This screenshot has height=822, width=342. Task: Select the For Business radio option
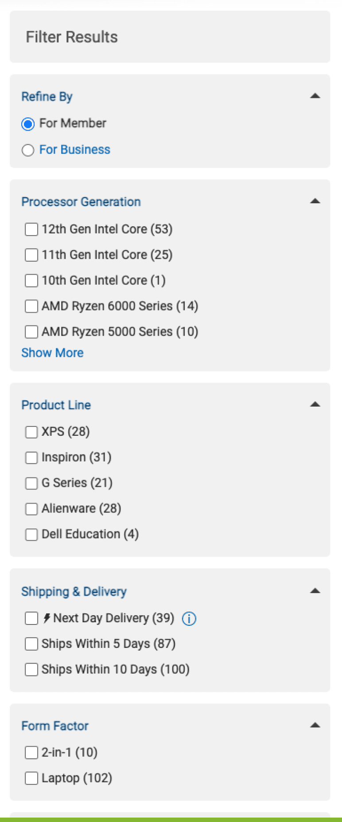tap(28, 150)
